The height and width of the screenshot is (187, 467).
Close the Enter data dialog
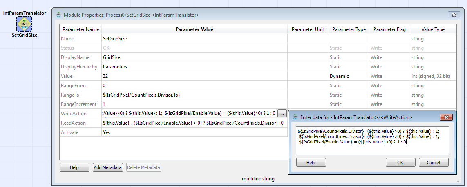click(445, 117)
